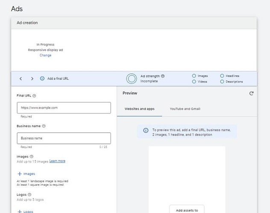
Task: Open the Learn more link for images
Action: click(57, 161)
